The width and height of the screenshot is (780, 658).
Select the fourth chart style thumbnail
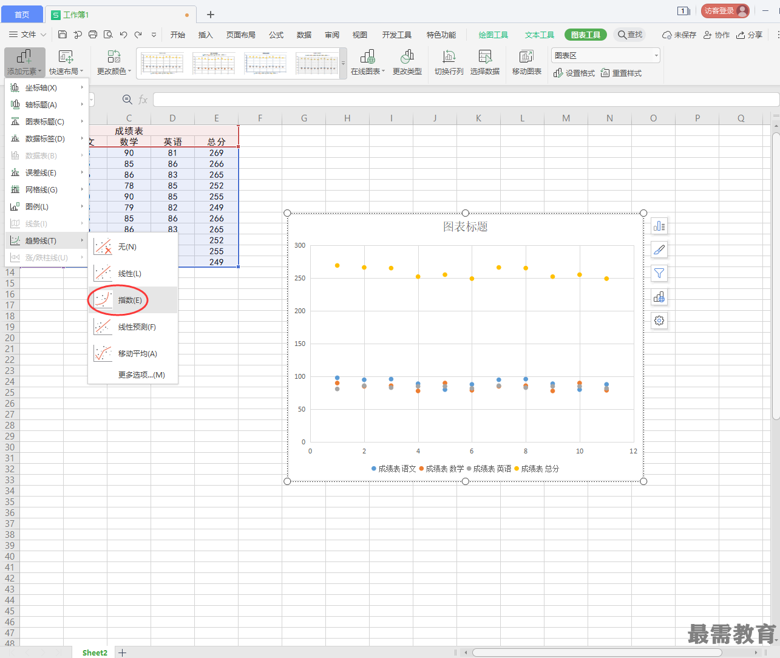(317, 63)
